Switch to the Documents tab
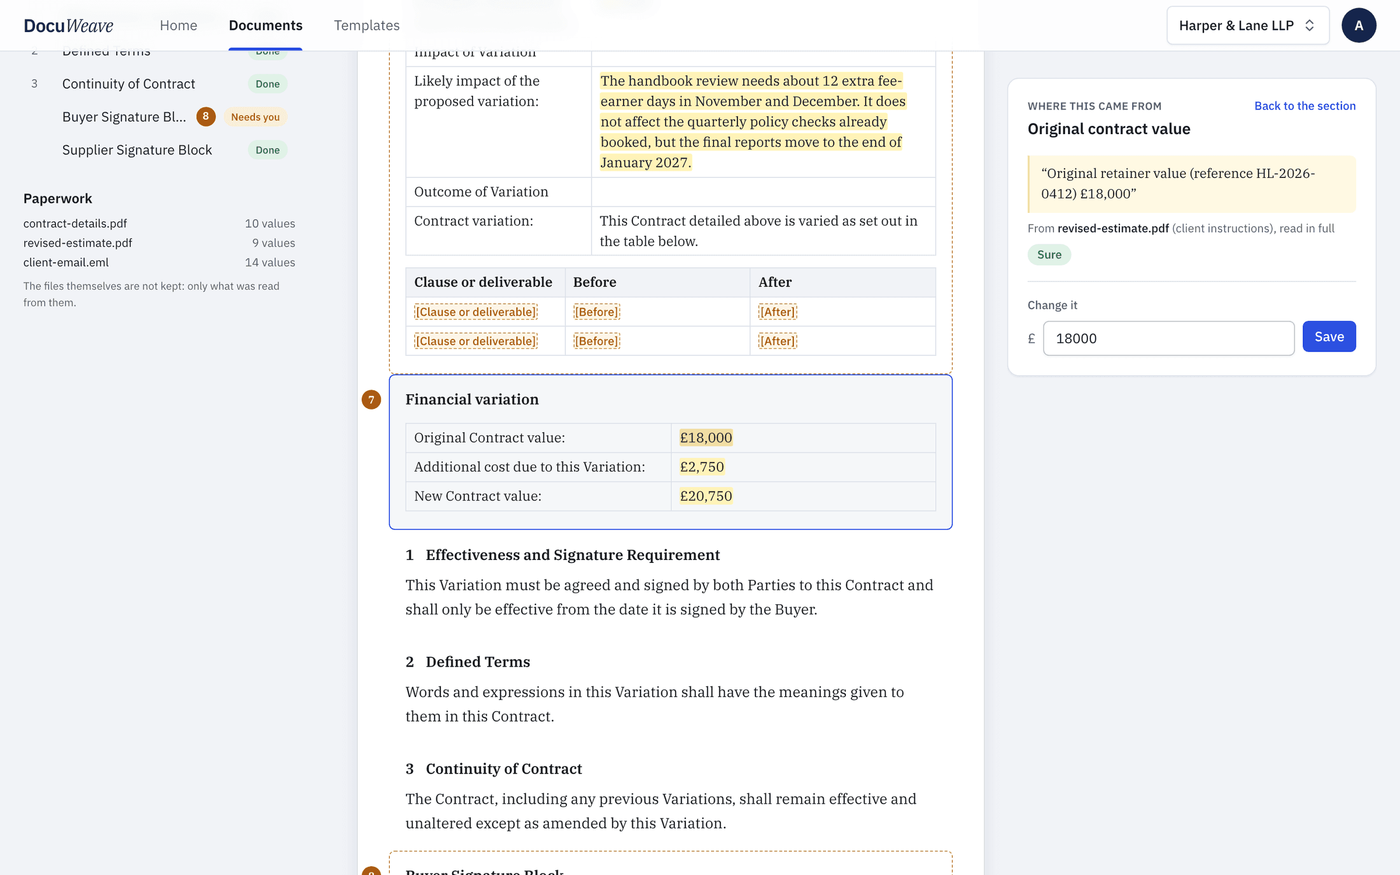 (265, 26)
